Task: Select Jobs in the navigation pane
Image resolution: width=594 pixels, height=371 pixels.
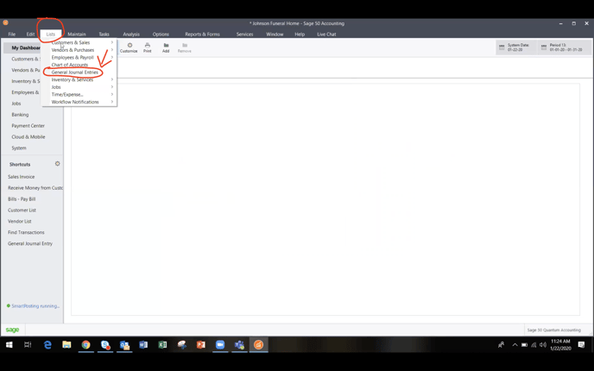Action: [16, 104]
